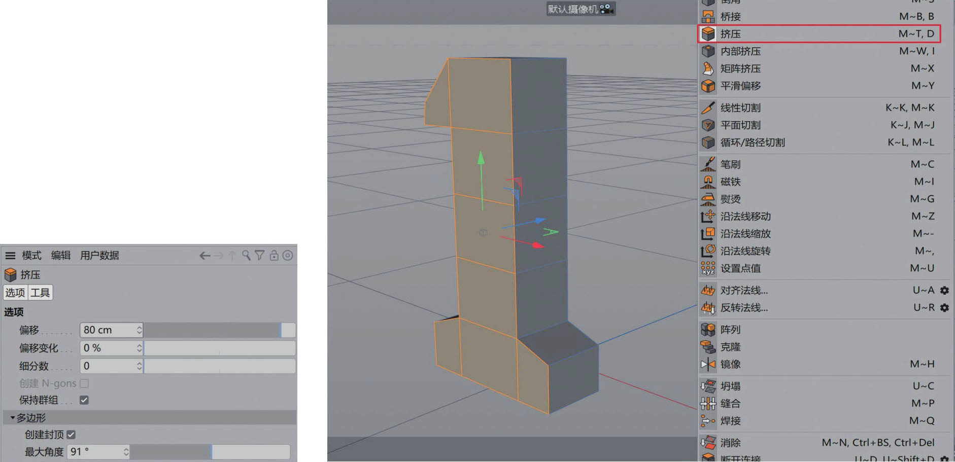Collapse the Polygon (多边形) section

13,418
